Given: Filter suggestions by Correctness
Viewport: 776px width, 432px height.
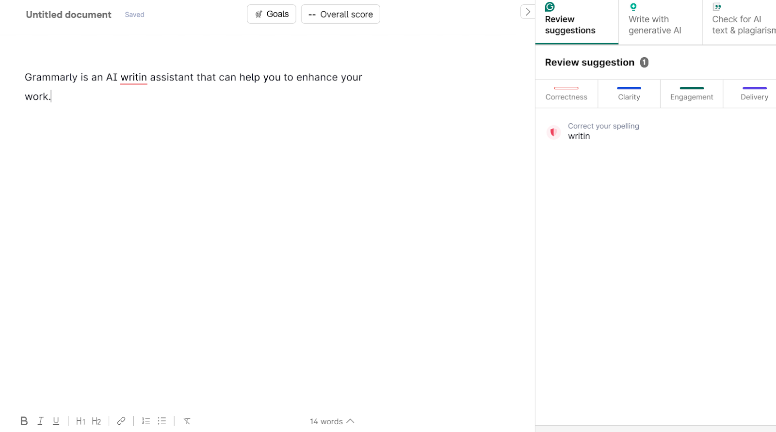Looking at the screenshot, I should click(566, 94).
